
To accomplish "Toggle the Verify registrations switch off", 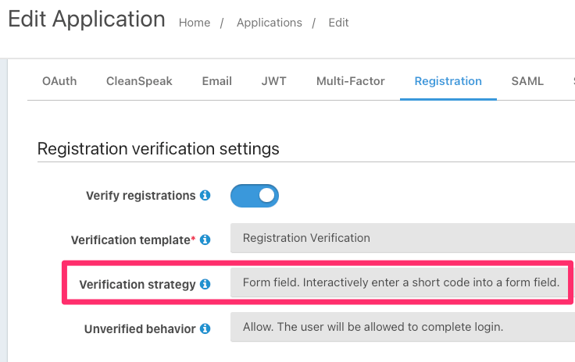I will click(x=255, y=196).
